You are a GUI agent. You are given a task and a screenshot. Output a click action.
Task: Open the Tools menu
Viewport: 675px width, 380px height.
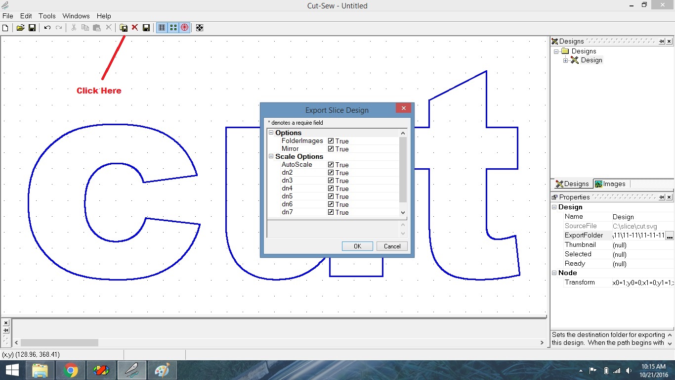coord(46,15)
